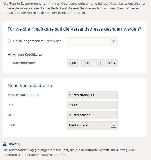This screenshot has width=151, height=160.
Task: Select the Online angemeldete Kreditkarte radio button
Action: point(9,41)
